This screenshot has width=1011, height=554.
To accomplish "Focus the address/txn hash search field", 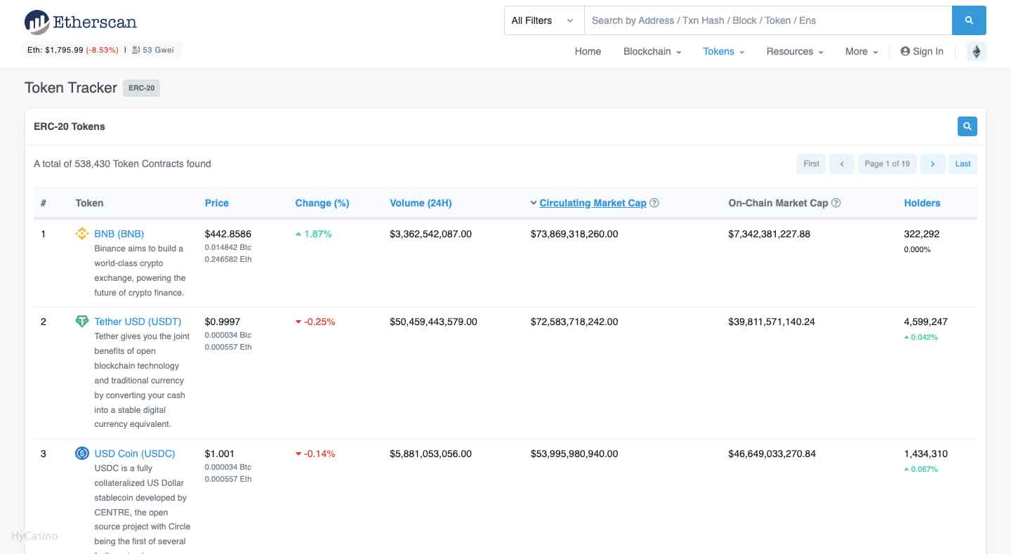I will 768,20.
